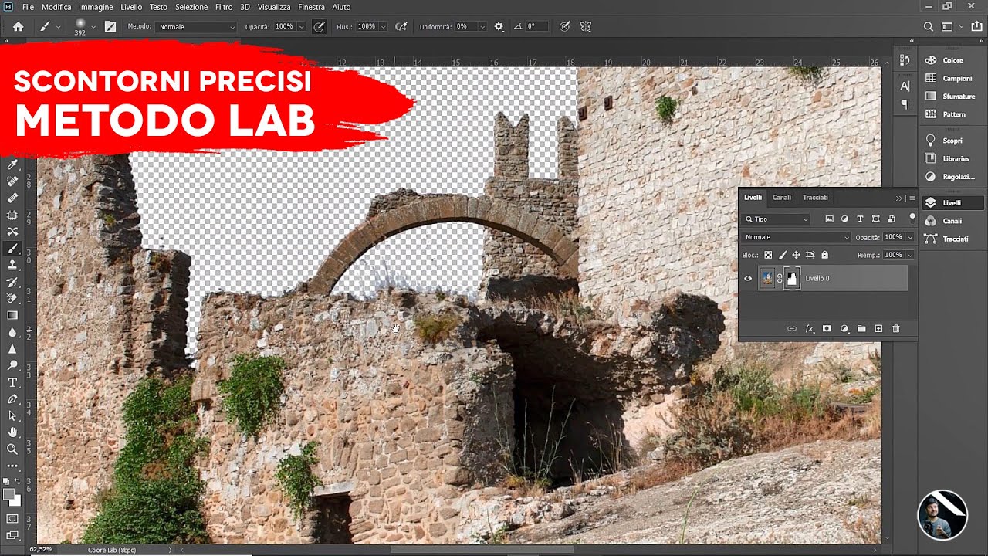
Task: Hide Livello 0 with the eye icon
Action: tap(748, 278)
